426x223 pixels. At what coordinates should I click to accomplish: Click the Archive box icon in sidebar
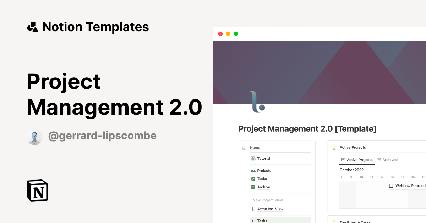(253, 187)
